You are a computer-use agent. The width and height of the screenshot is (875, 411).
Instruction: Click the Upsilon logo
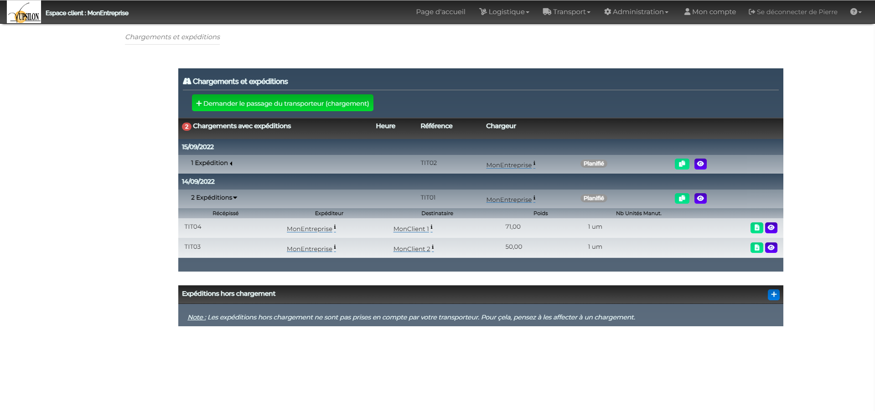tap(24, 12)
